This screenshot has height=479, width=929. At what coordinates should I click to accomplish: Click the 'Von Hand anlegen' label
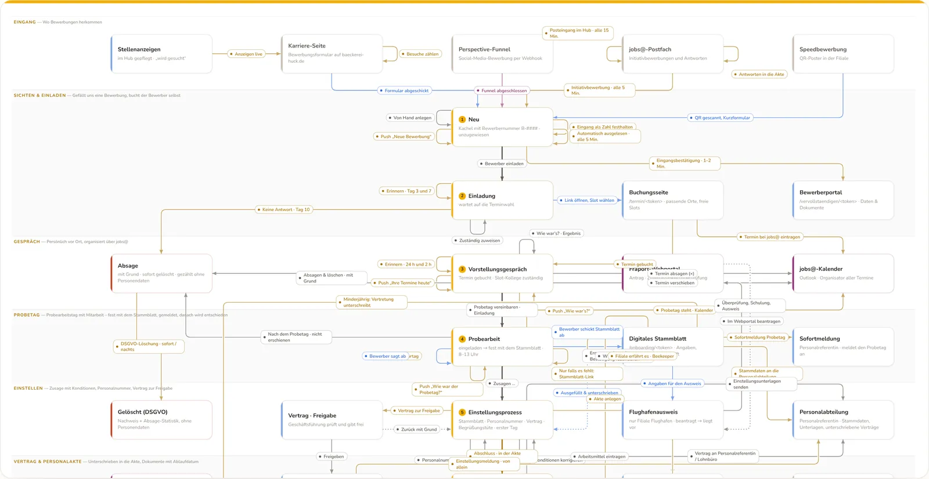pyautogui.click(x=410, y=118)
